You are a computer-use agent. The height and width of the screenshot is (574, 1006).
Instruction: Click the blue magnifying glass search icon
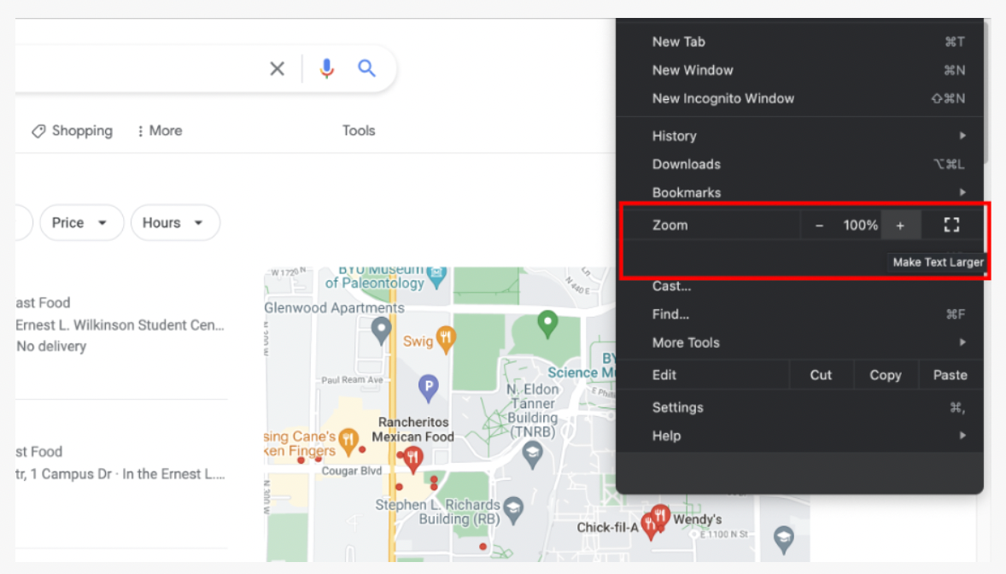(x=366, y=68)
